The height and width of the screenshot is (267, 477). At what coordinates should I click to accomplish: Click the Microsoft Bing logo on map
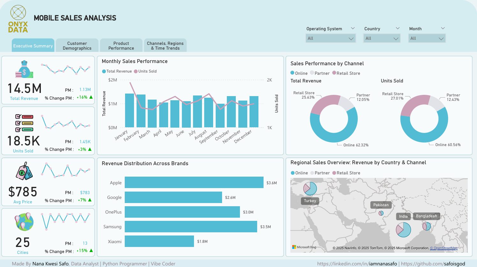click(x=304, y=247)
